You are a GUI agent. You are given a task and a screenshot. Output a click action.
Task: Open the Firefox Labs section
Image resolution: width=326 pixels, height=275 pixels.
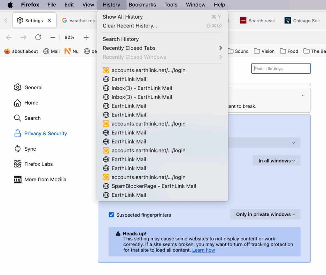38,164
